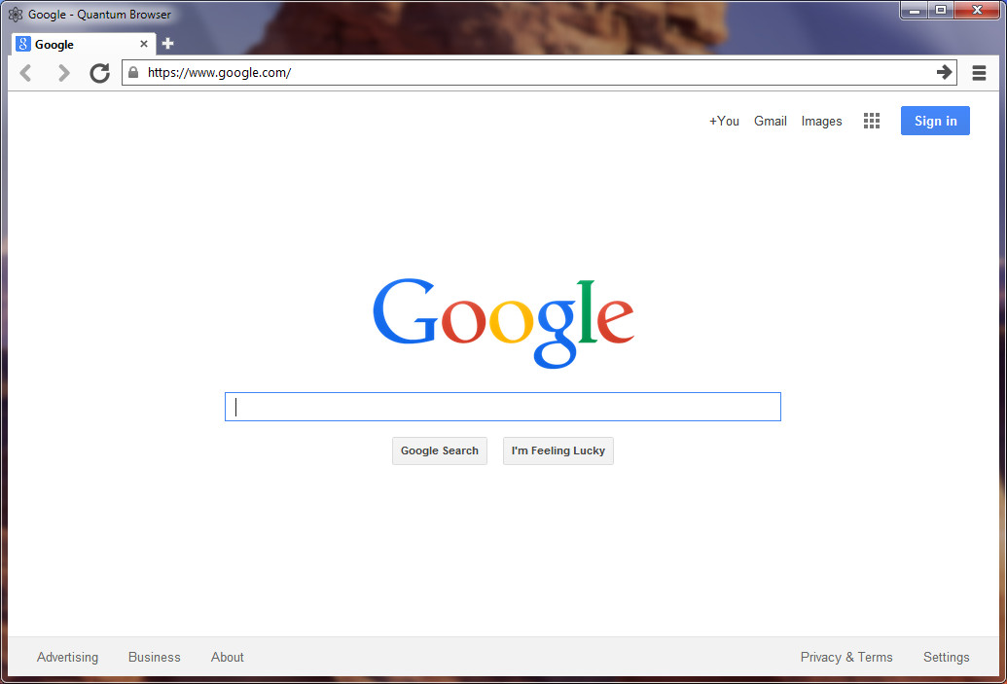Click the Google tab favicon

[23, 44]
